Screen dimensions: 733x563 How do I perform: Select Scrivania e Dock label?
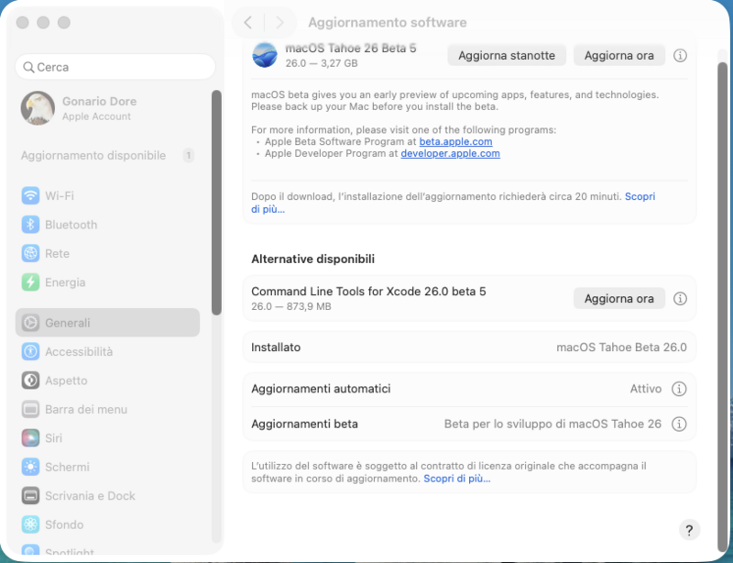click(x=90, y=496)
